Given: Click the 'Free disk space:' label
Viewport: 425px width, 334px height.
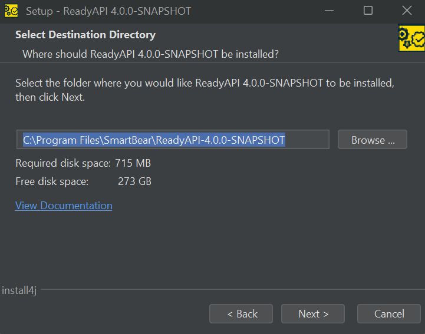Looking at the screenshot, I should click(52, 181).
